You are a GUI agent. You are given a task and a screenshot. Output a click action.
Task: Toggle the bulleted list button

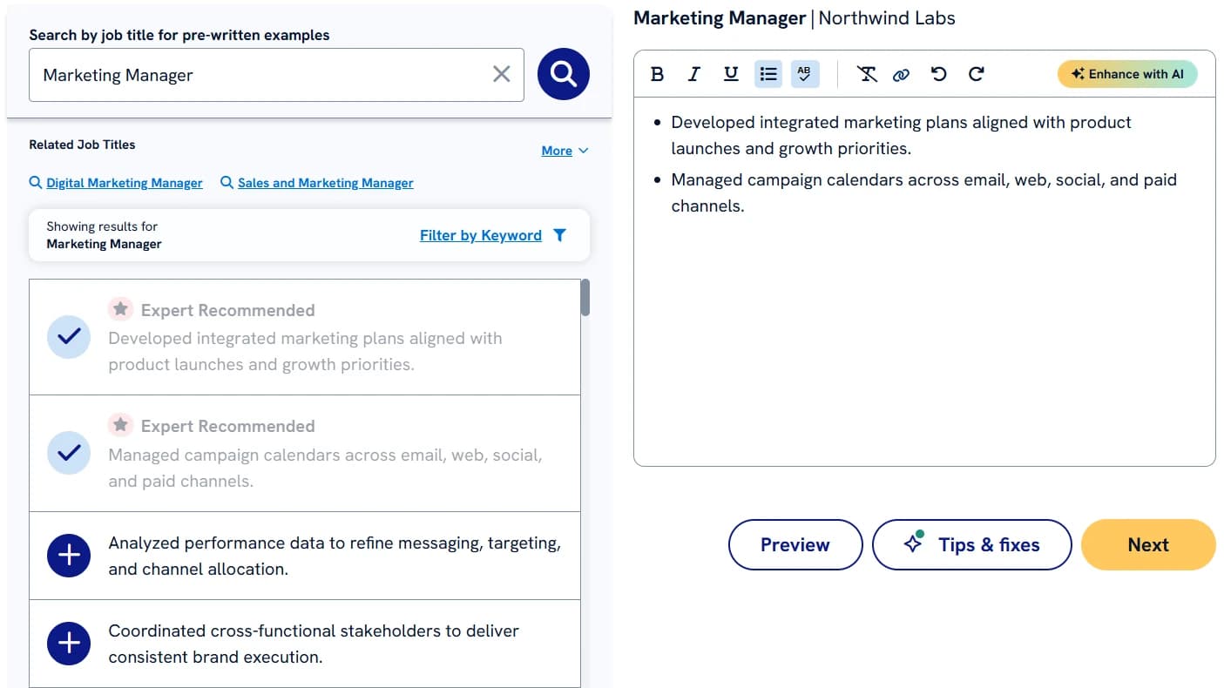[768, 74]
